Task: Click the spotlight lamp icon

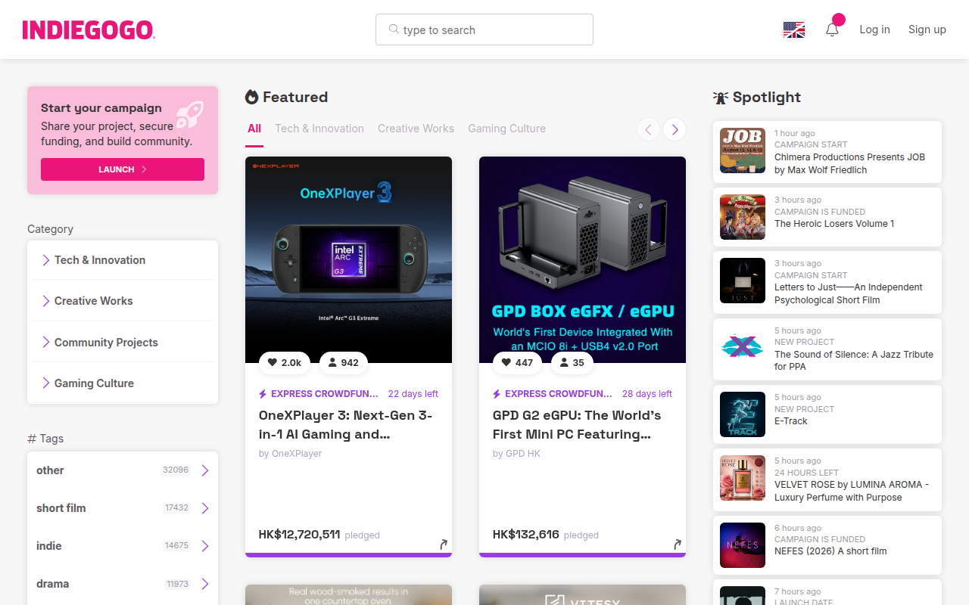Action: 720,98
